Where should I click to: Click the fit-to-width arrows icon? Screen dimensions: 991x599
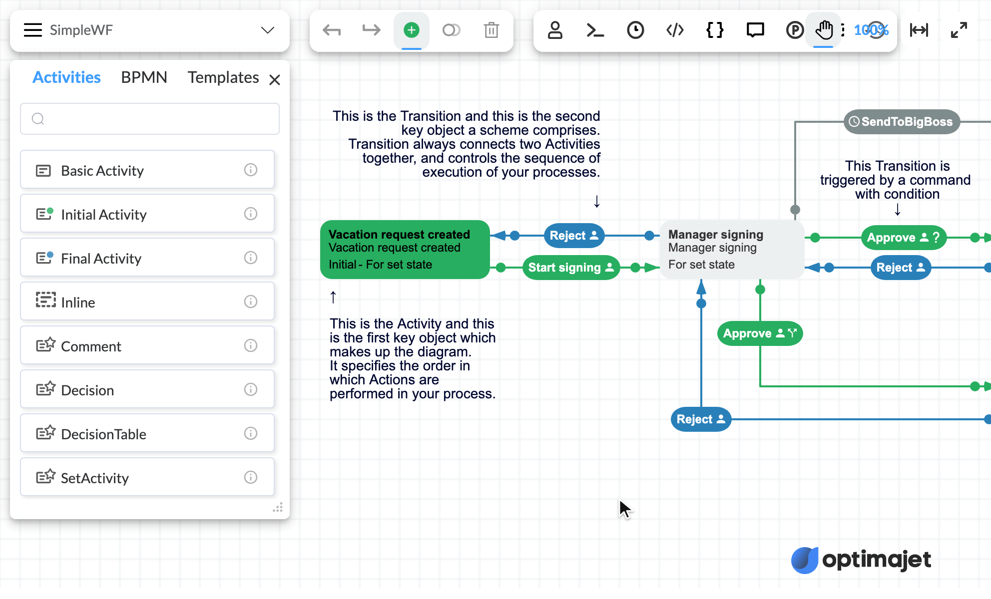pos(919,30)
